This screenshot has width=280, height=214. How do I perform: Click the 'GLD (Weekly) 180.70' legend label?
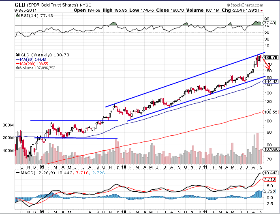(45, 55)
